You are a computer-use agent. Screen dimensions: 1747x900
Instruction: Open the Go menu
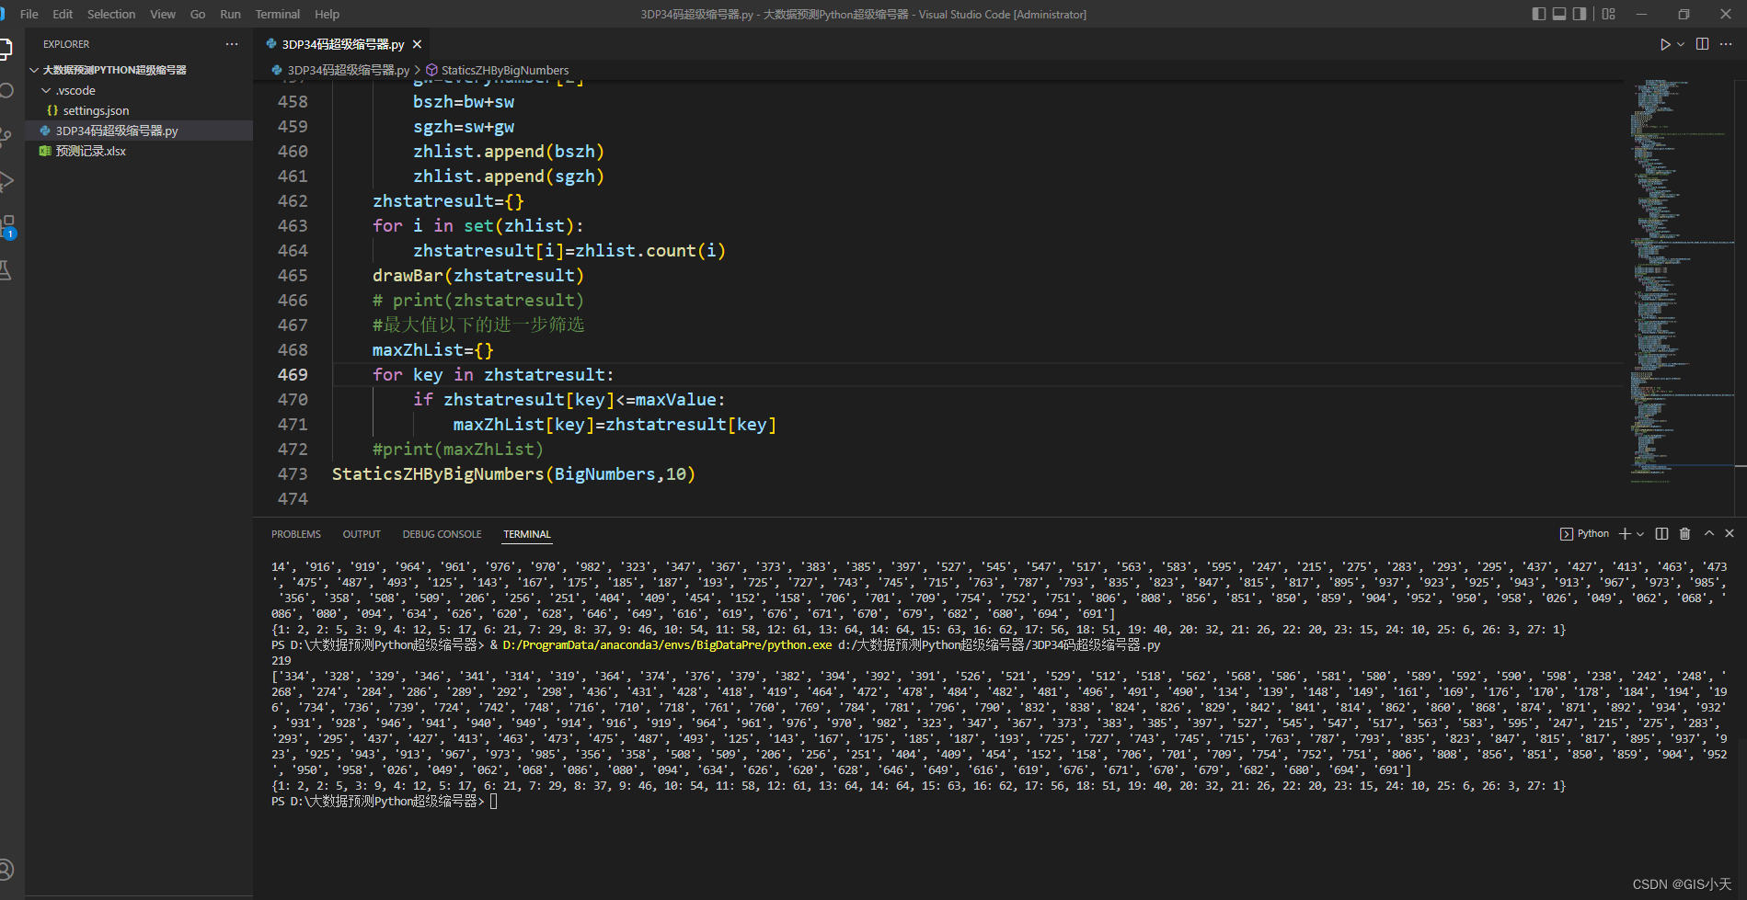198,14
